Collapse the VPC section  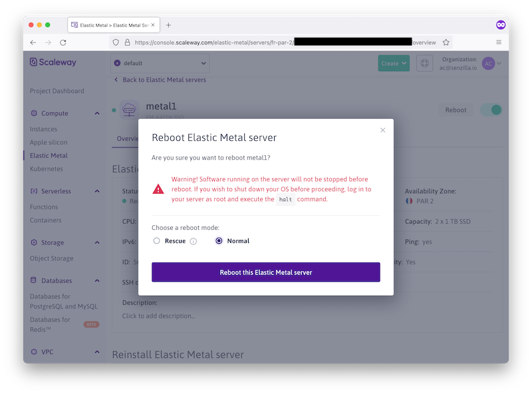coord(97,352)
